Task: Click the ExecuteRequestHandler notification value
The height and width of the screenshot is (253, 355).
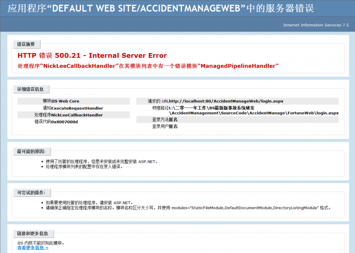Action: (x=77, y=108)
